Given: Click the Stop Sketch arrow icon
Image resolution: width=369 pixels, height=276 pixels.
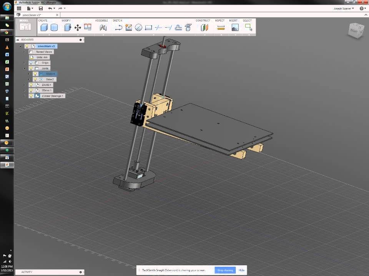Looking at the screenshot, I should click(x=118, y=28).
